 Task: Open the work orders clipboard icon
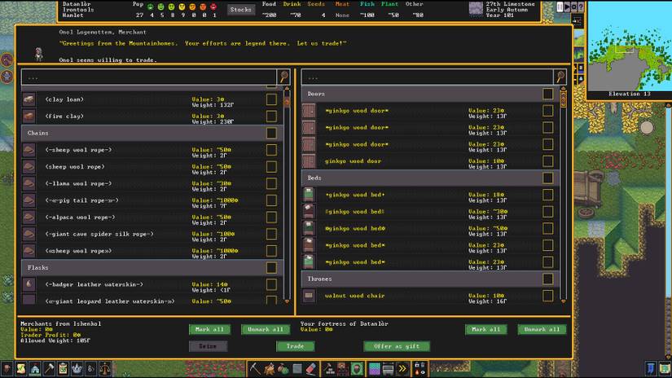(x=63, y=368)
